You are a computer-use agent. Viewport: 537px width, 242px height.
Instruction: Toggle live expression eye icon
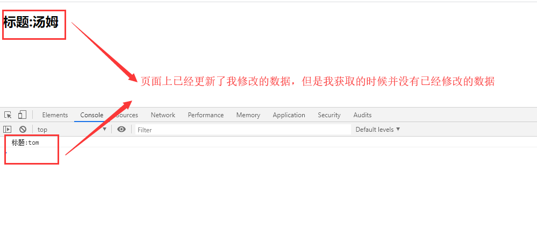point(121,129)
